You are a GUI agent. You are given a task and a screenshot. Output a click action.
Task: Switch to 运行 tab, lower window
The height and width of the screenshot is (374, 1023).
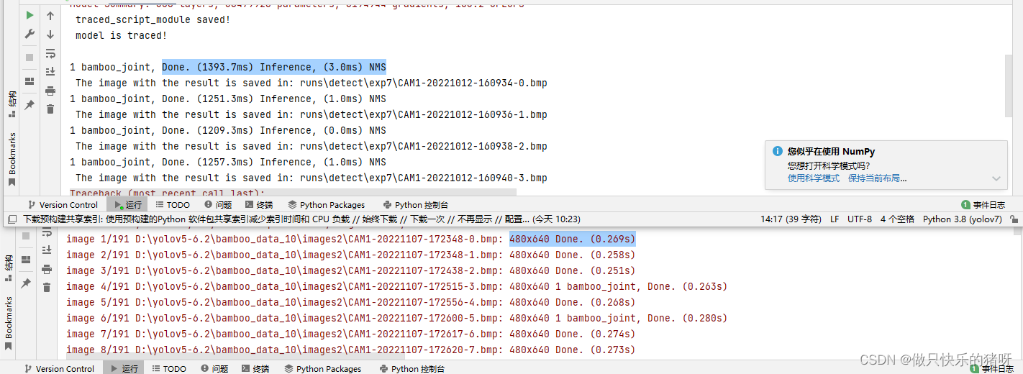[x=124, y=368]
